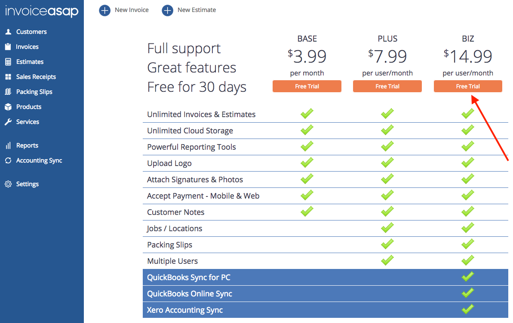Start the PLUS plan Free Trial

click(387, 86)
